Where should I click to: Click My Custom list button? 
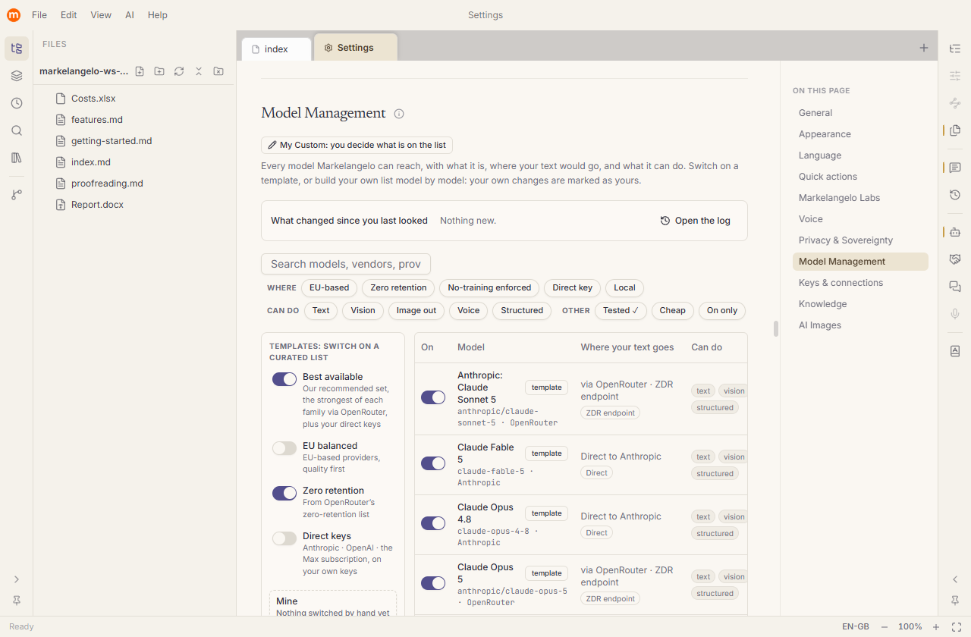click(x=357, y=145)
